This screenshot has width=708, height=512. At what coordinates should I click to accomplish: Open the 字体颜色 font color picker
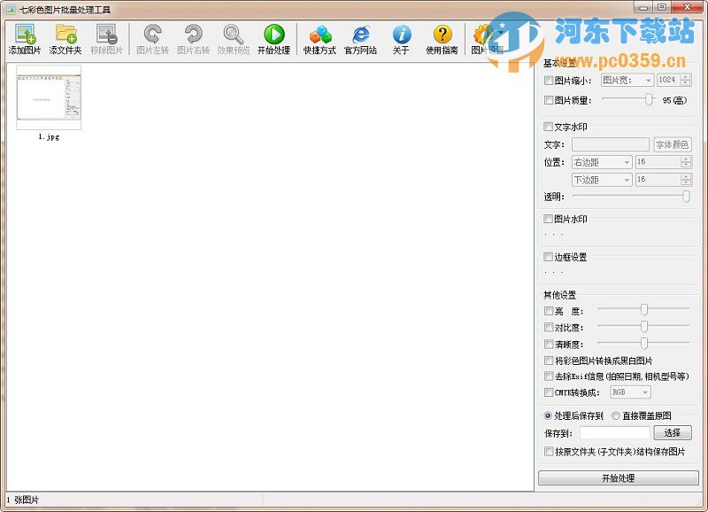pos(672,144)
